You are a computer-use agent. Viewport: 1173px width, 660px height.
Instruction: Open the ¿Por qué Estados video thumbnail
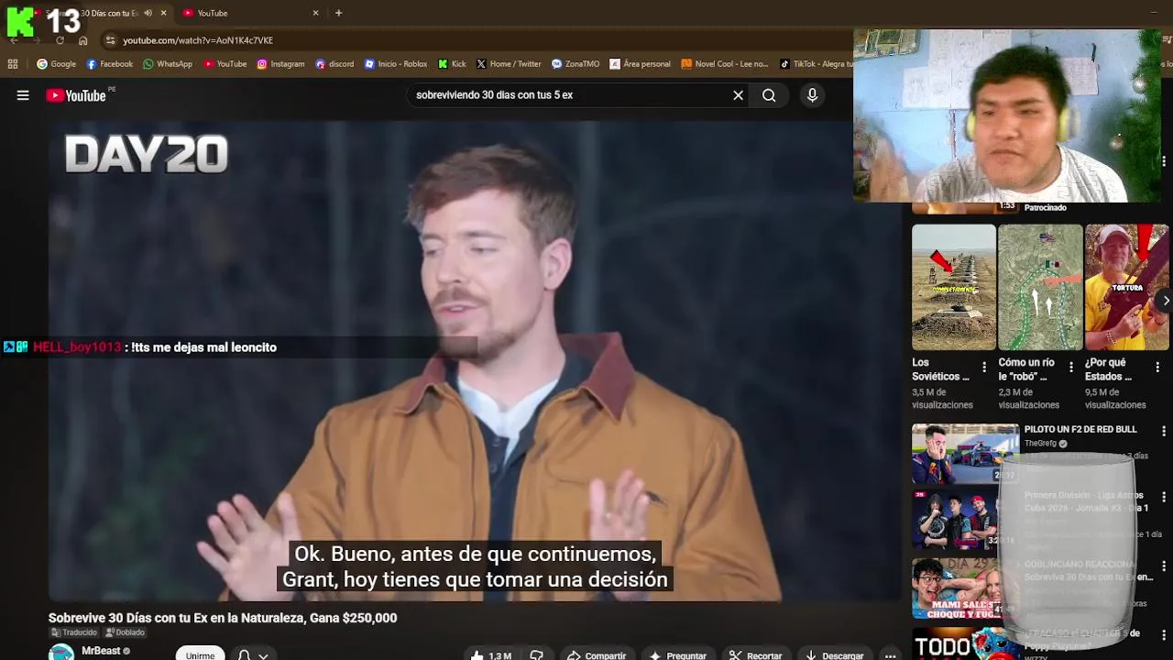[1127, 287]
